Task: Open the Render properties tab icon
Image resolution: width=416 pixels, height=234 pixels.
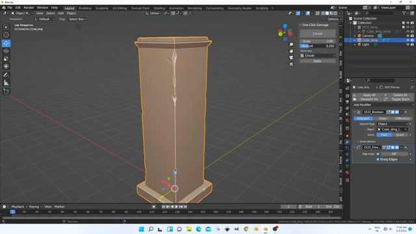Action: click(347, 96)
